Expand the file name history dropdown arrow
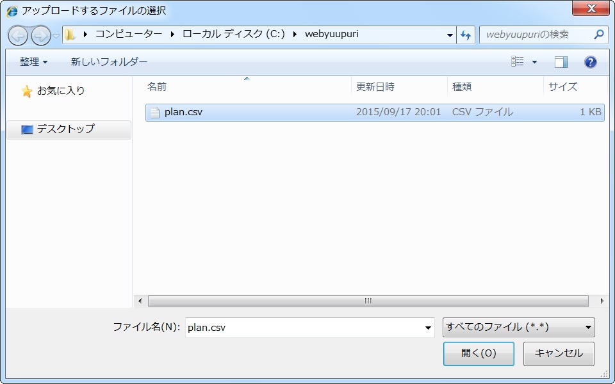Image resolution: width=615 pixels, height=384 pixels. 429,328
